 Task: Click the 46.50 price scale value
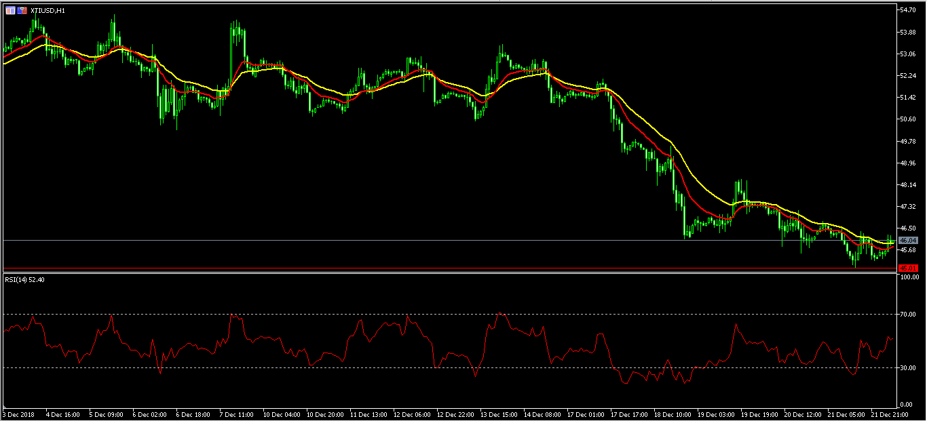pyautogui.click(x=908, y=228)
